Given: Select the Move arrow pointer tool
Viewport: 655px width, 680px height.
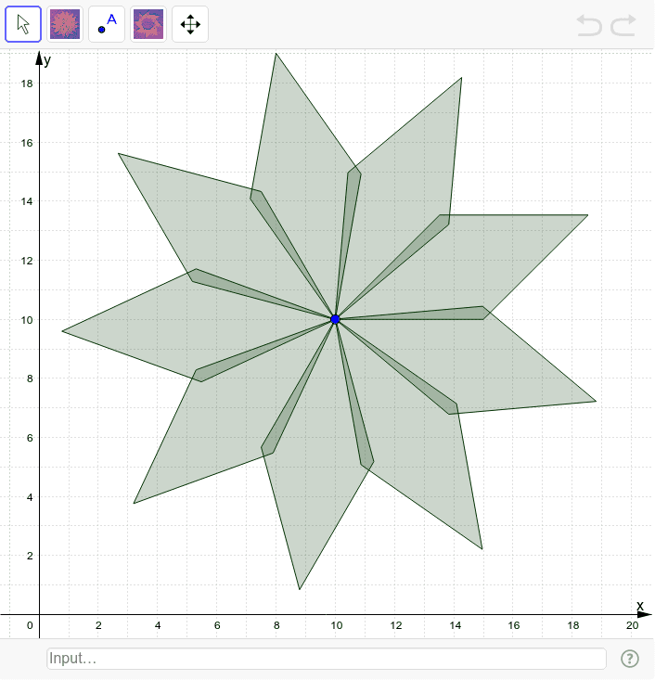Looking at the screenshot, I should pyautogui.click(x=23, y=24).
